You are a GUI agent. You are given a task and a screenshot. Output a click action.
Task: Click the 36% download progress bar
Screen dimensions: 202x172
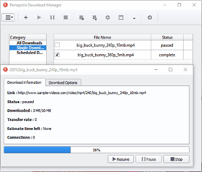click(97, 150)
